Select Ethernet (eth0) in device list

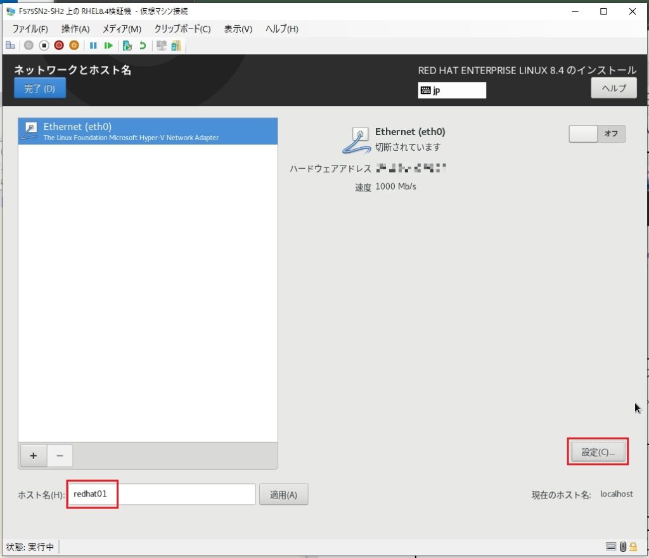click(x=148, y=131)
